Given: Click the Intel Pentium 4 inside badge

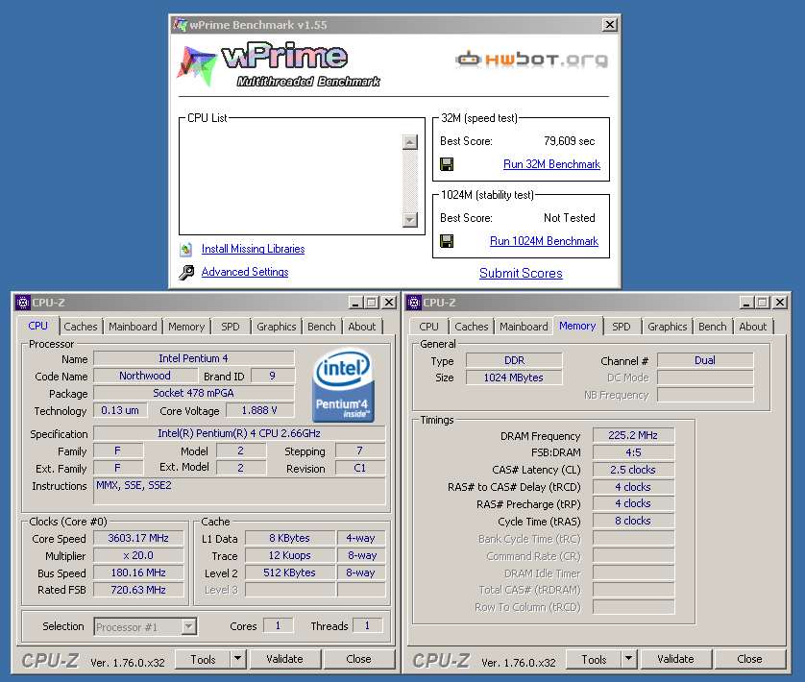Looking at the screenshot, I should (343, 386).
